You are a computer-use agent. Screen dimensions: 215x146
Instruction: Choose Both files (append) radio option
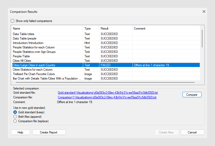click(x=15, y=117)
